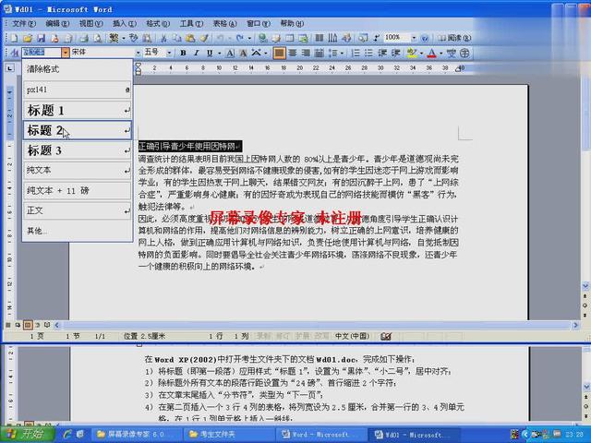Viewport: 591px width, 443px height.
Task: Save the document with floppy icon
Action: coord(41,38)
